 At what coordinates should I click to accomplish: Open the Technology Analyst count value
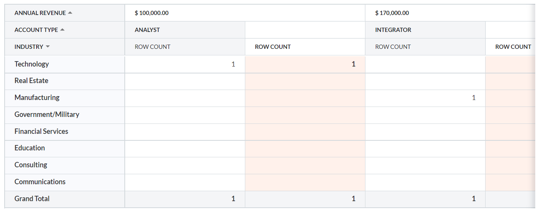point(233,64)
